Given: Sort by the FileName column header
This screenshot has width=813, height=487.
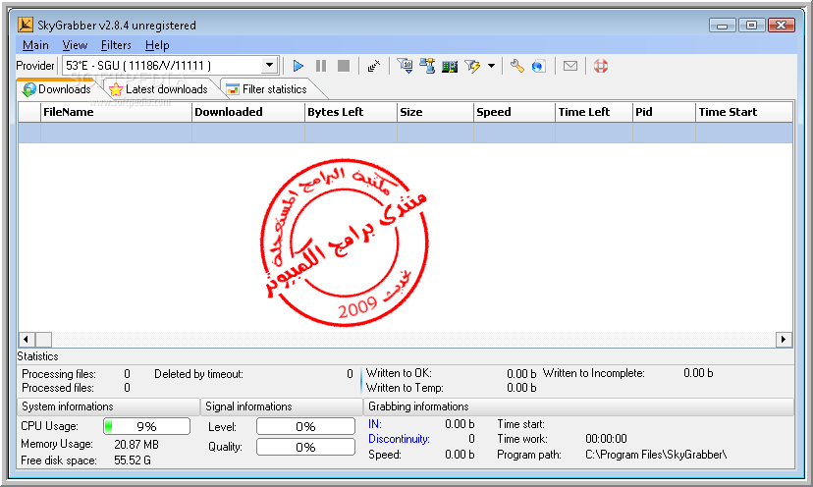Looking at the screenshot, I should click(x=116, y=112).
